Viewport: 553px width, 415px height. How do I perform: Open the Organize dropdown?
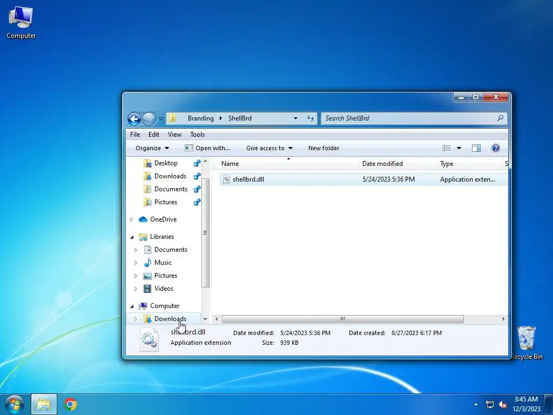pyautogui.click(x=152, y=148)
